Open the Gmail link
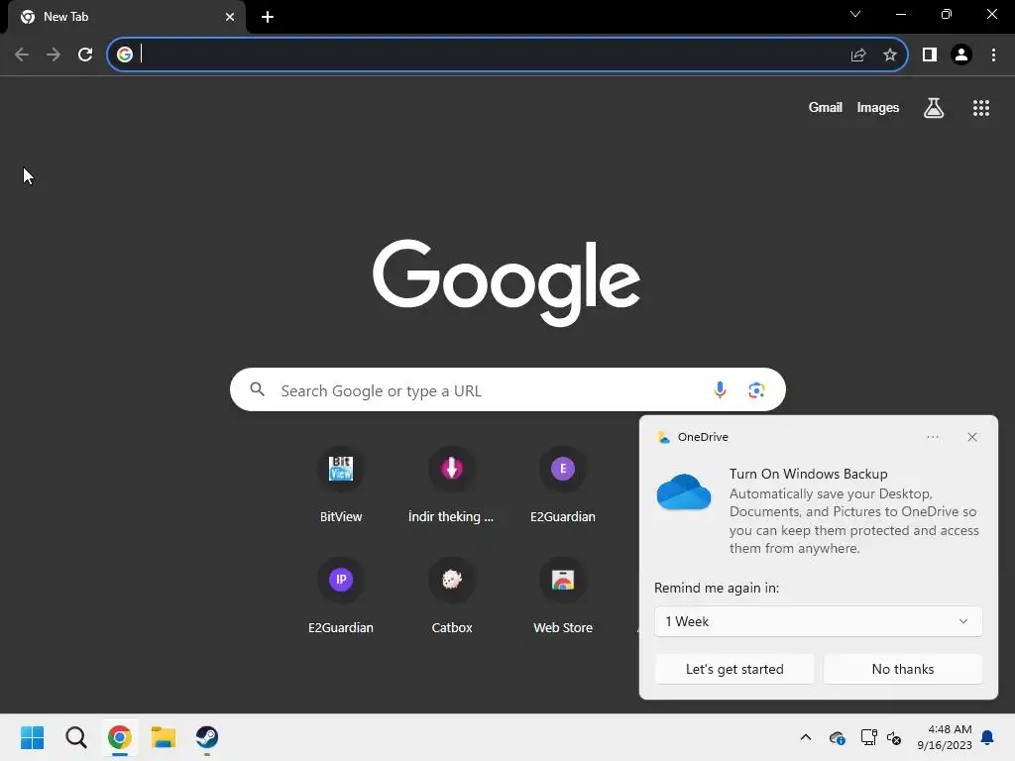The height and width of the screenshot is (761, 1015). 826,107
